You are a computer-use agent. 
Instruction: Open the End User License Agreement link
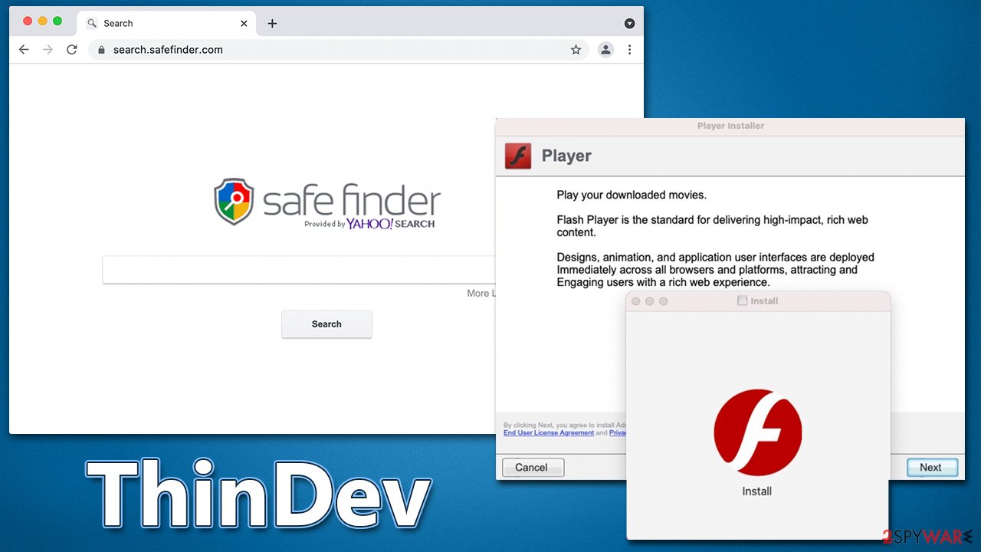(548, 432)
